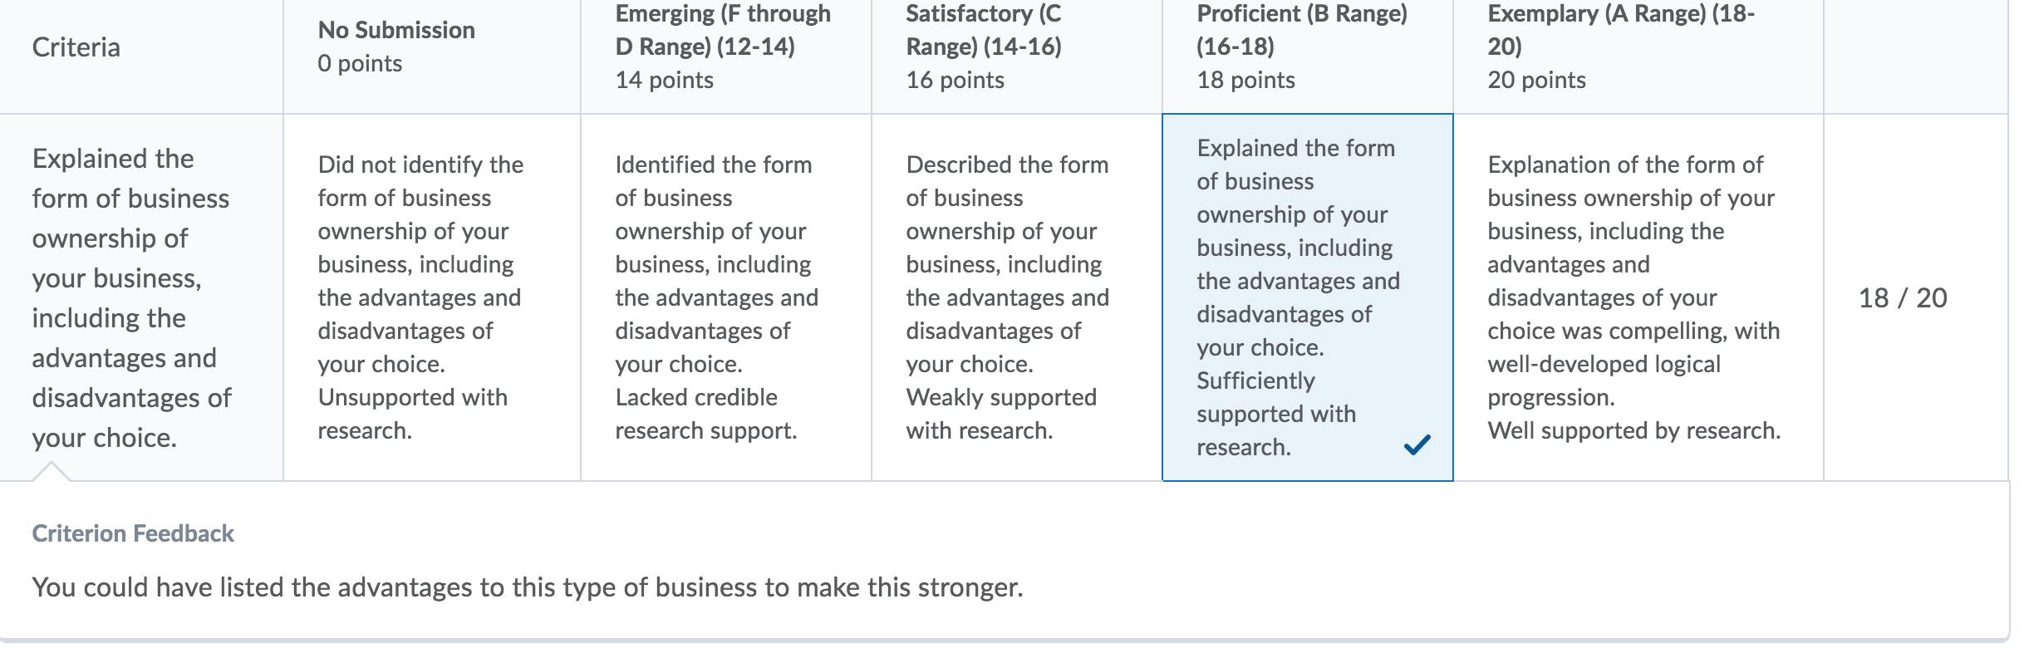Image resolution: width=2029 pixels, height=653 pixels.
Task: Click the 18 / 20 score cell
Action: 1903,298
